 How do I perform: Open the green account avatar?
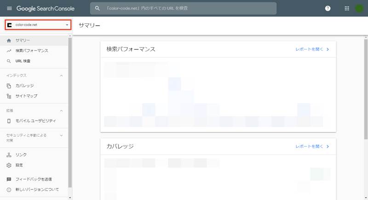click(359, 8)
